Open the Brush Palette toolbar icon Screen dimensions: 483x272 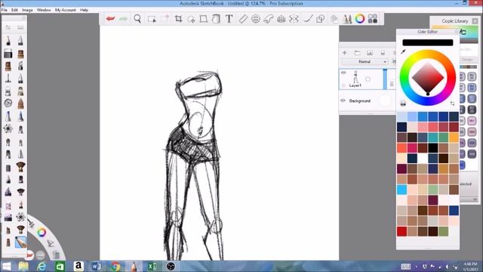tap(347, 19)
